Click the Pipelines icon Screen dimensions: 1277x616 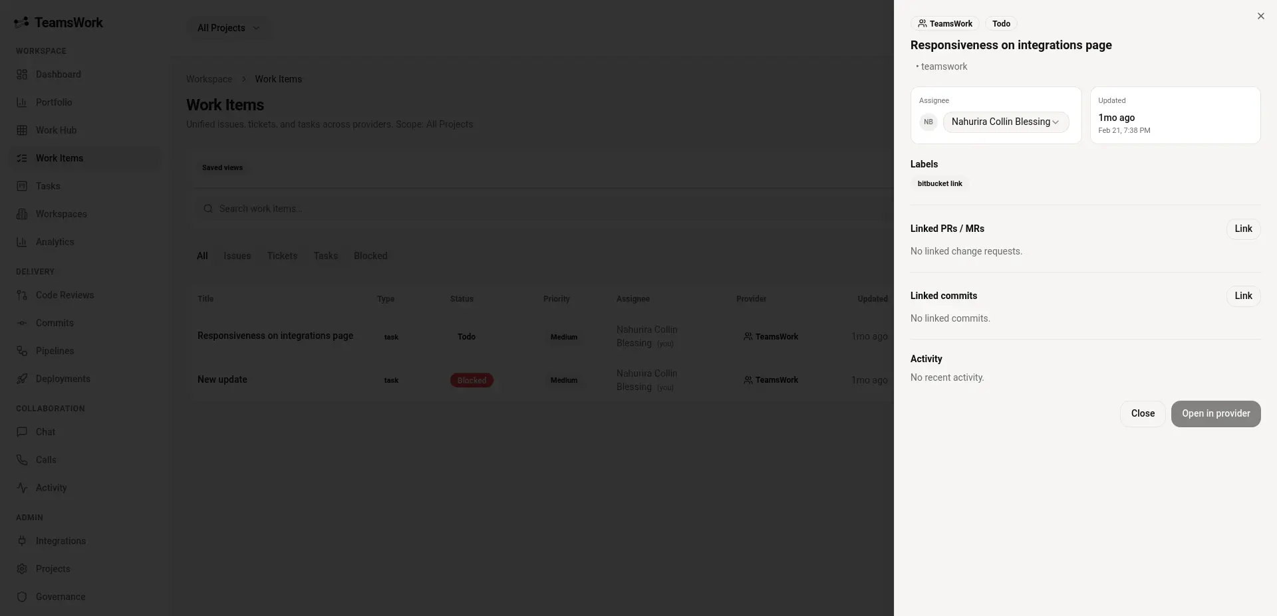point(22,351)
